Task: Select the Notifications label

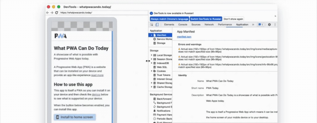Action: pos(163,111)
